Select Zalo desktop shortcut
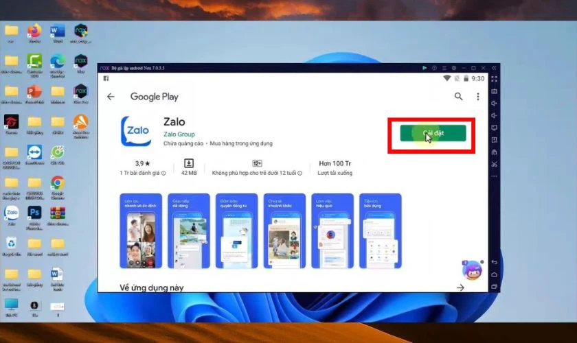 pyautogui.click(x=12, y=215)
